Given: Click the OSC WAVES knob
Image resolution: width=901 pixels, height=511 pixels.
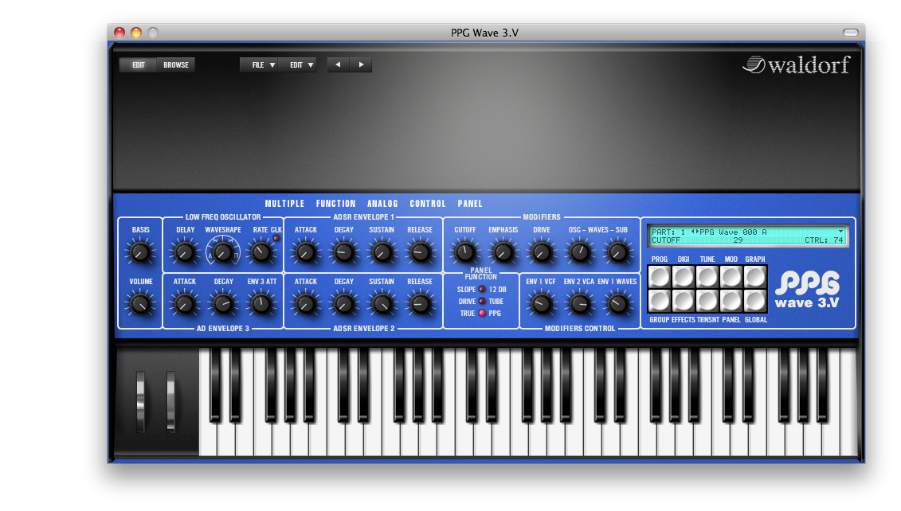Looking at the screenshot, I should [580, 252].
